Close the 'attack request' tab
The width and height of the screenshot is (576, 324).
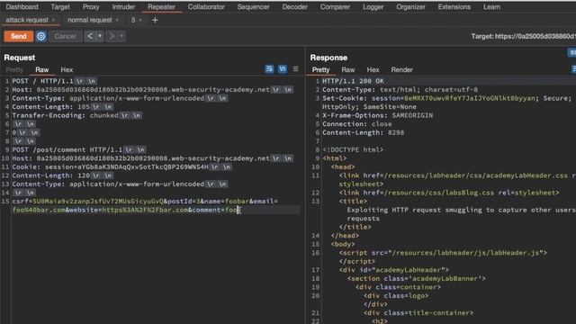[53, 20]
